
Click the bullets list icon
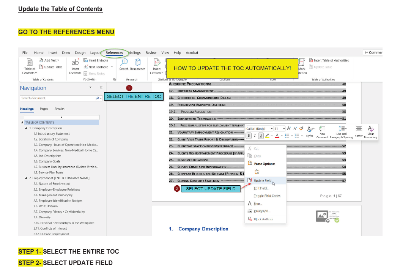[287, 136]
